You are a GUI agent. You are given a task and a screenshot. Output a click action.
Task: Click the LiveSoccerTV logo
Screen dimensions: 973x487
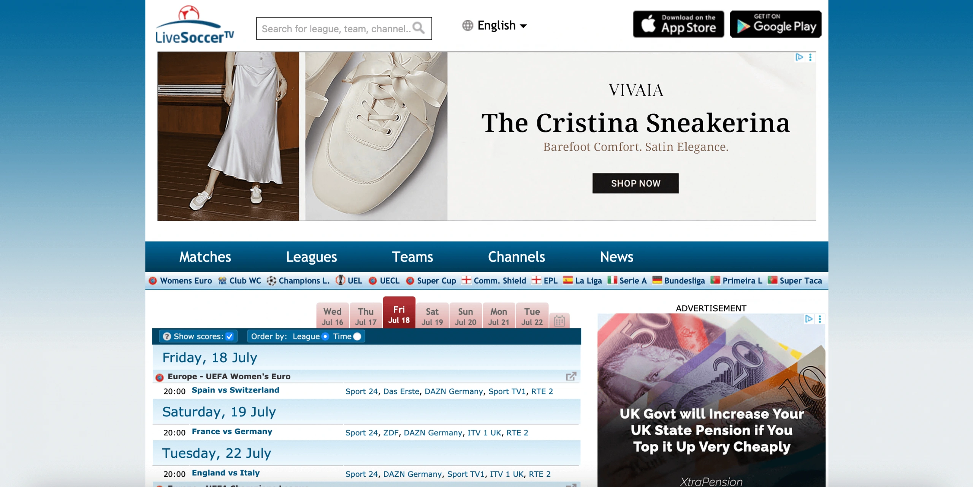tap(195, 25)
